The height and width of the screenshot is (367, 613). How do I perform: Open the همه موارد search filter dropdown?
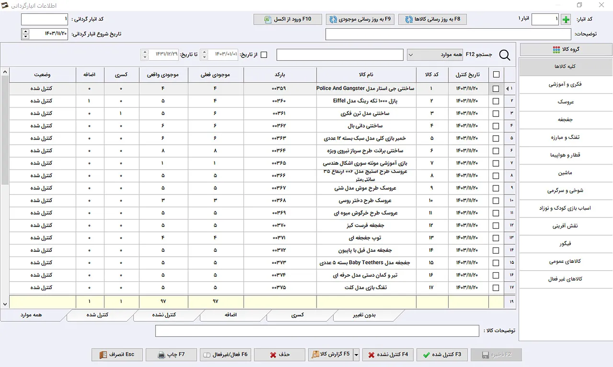coord(436,55)
